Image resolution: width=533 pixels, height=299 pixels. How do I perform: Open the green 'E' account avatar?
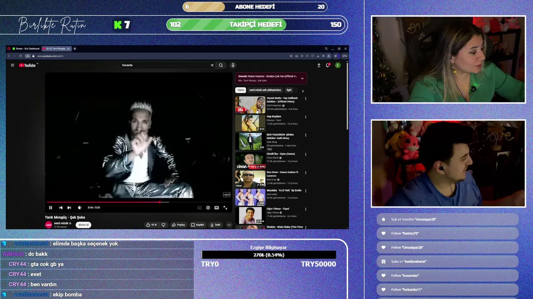pos(338,65)
